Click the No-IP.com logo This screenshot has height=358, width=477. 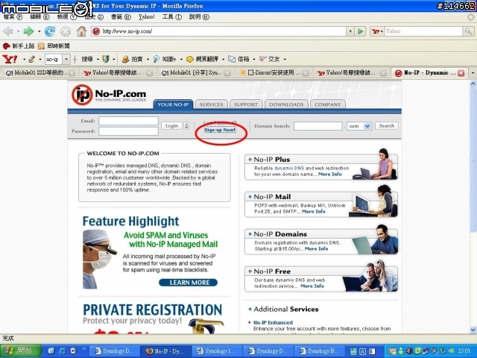click(110, 95)
